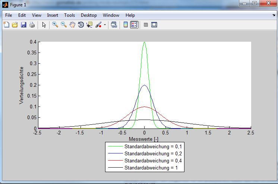The width and height of the screenshot is (278, 184).
Task: Open file with folder icon
Action: coord(15,25)
